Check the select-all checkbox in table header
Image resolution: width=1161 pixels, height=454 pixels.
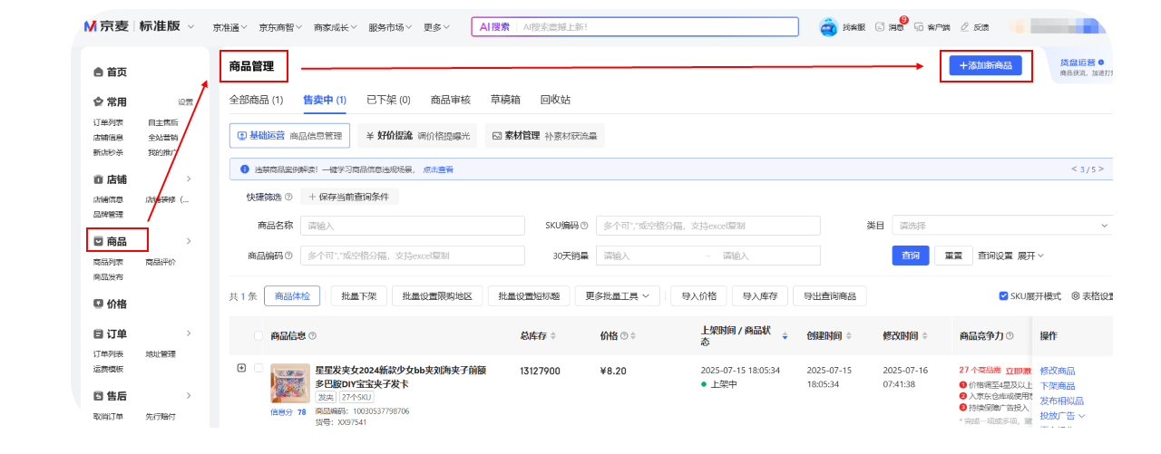pyautogui.click(x=259, y=336)
